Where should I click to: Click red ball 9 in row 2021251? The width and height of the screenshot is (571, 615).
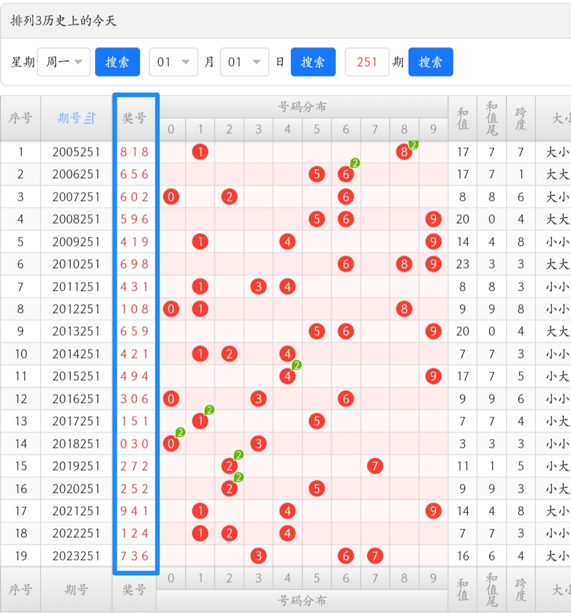433,511
